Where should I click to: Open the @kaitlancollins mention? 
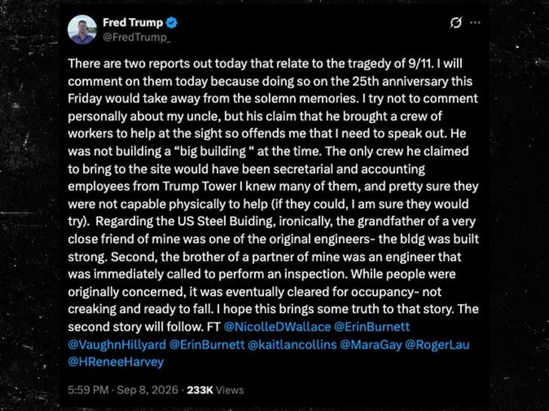tap(292, 345)
